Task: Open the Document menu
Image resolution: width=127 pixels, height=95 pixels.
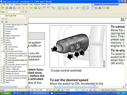Action: [x=25, y=4]
